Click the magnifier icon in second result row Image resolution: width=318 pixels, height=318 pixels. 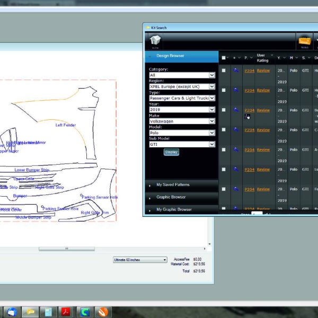(236, 90)
